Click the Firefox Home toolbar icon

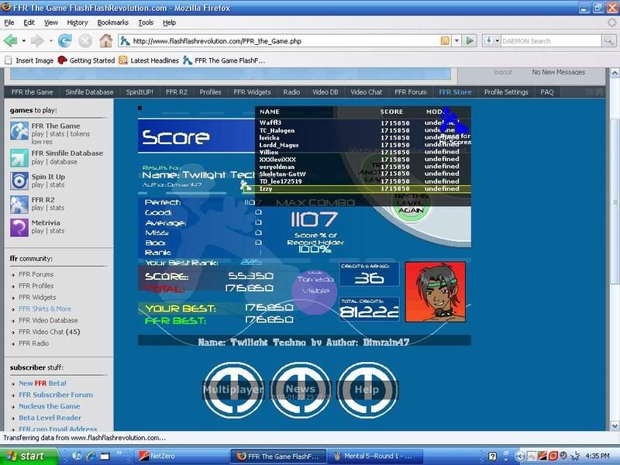pos(105,41)
